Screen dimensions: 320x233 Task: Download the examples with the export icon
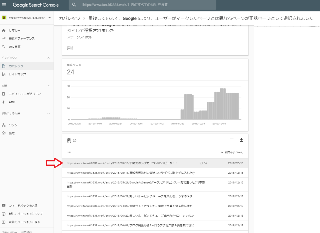[x=242, y=140]
